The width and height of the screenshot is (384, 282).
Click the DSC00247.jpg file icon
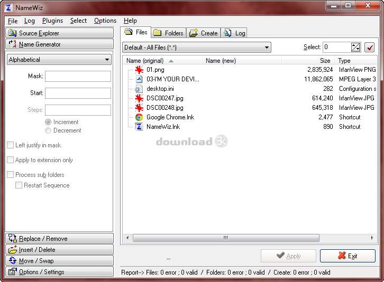(139, 98)
